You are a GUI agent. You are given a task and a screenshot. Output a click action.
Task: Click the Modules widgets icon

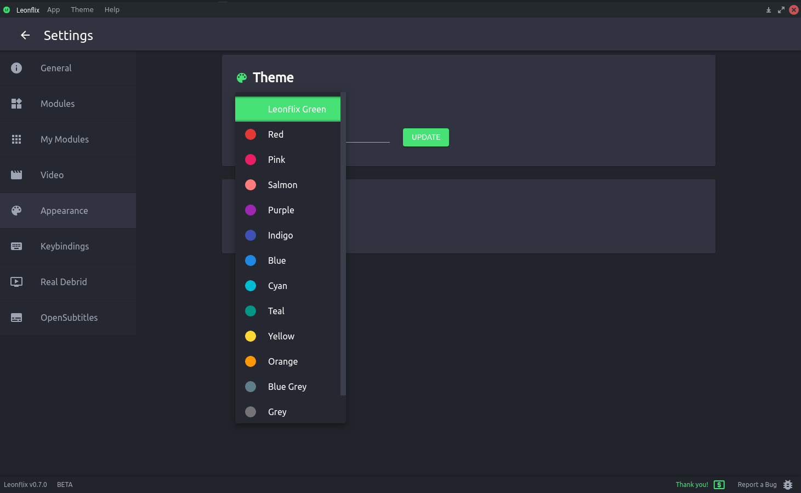(16, 104)
